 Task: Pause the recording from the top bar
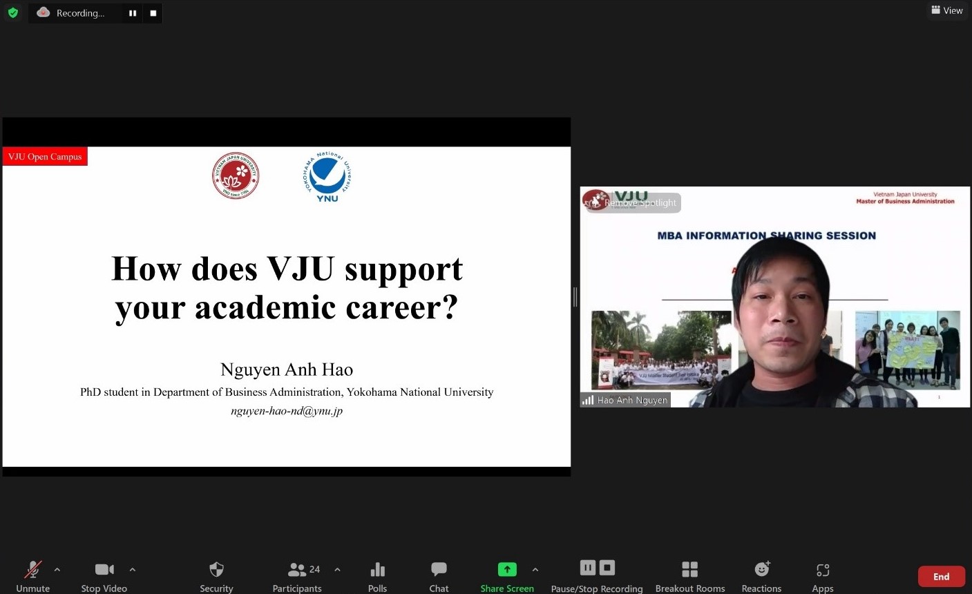point(133,13)
